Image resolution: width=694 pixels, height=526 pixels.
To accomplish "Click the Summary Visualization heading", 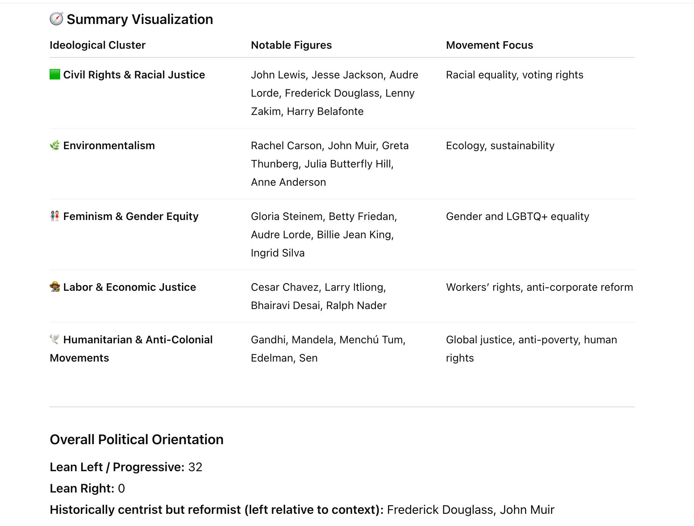I will pyautogui.click(x=140, y=19).
